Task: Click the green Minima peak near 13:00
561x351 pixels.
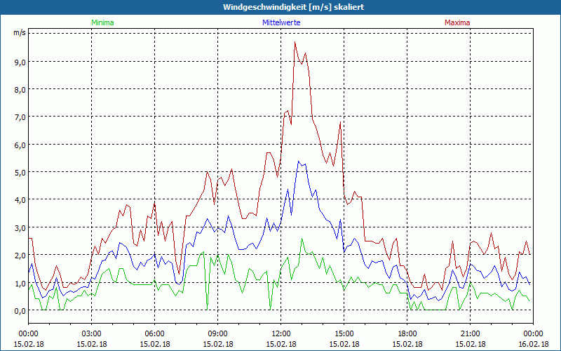Action: click(302, 238)
